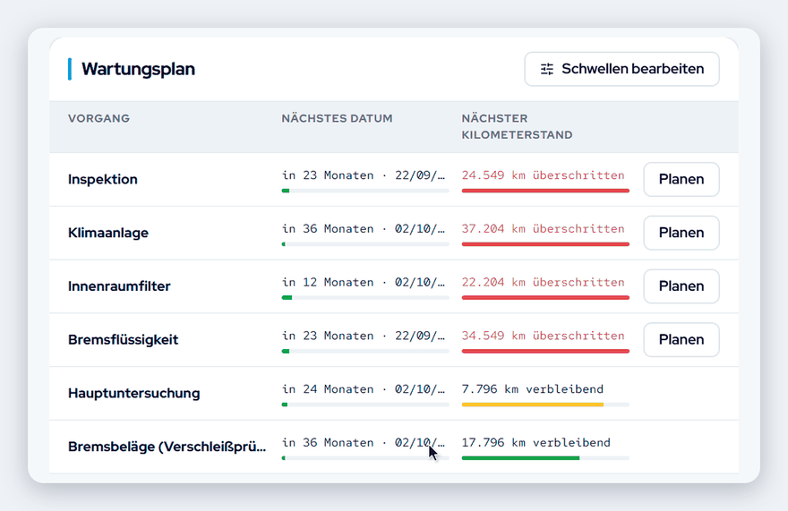
Task: Click the red mileage bar for Bremsflüssigkeit
Action: pos(545,351)
